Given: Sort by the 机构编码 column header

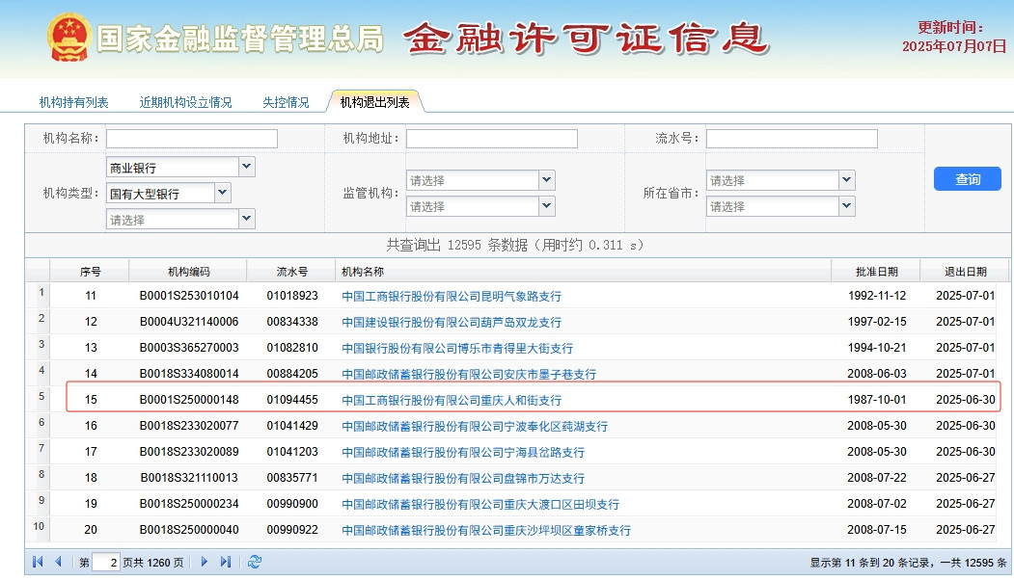Looking at the screenshot, I should (x=189, y=272).
